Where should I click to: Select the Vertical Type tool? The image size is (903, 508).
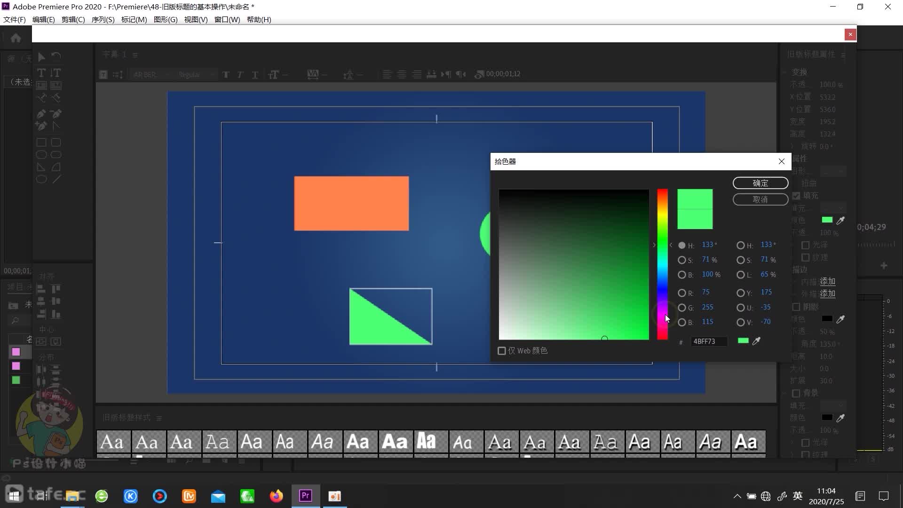pos(56,73)
